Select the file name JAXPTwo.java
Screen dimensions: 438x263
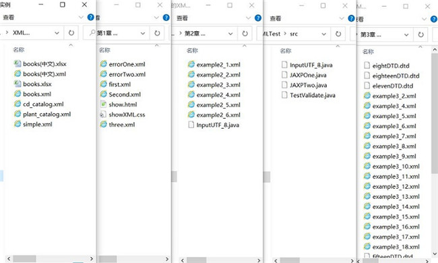click(x=309, y=85)
